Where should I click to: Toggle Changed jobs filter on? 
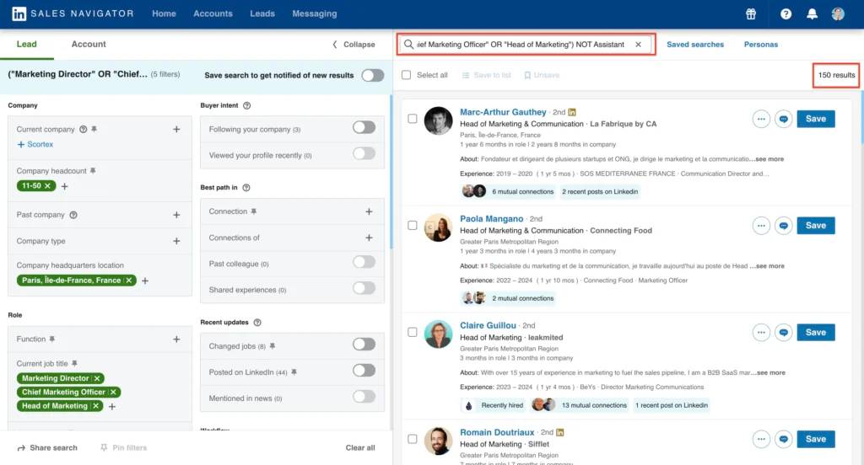[364, 344]
